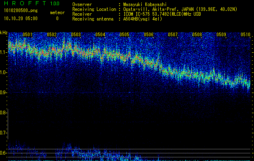The image size is (254, 161).
Task: Click the kHz axis unit label
Action: click(4, 33)
